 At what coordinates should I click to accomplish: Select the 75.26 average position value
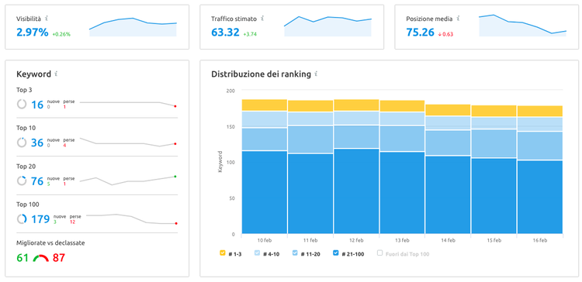point(420,33)
